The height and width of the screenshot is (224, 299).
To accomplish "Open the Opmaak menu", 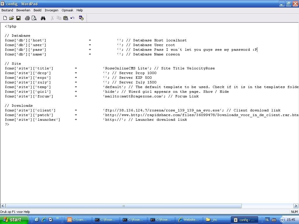I will (67, 10).
